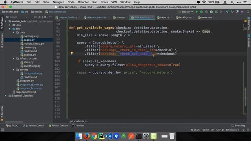251x141 pixels.
Task: Open the VCS menu
Action: pyautogui.click(x=114, y=2)
